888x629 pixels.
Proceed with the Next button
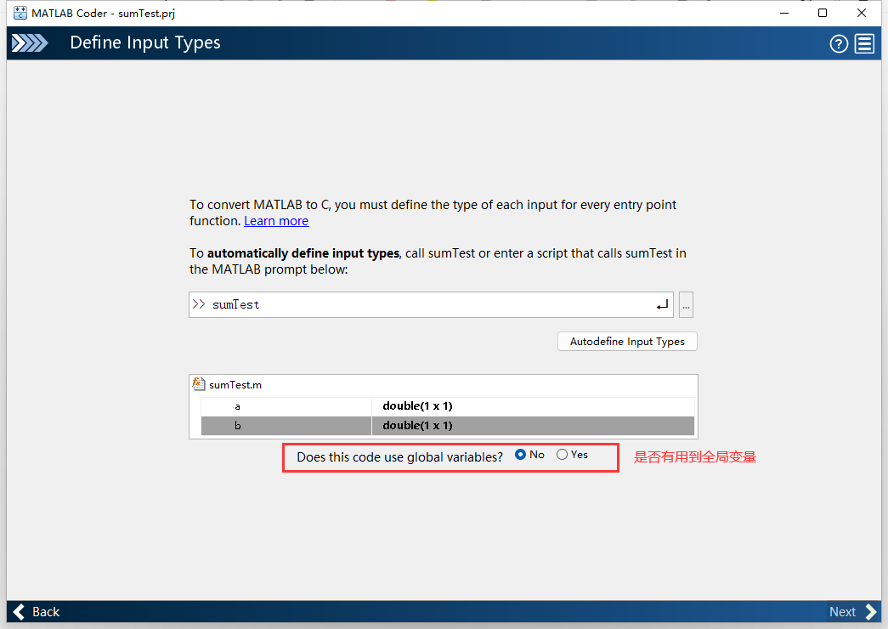coord(853,612)
